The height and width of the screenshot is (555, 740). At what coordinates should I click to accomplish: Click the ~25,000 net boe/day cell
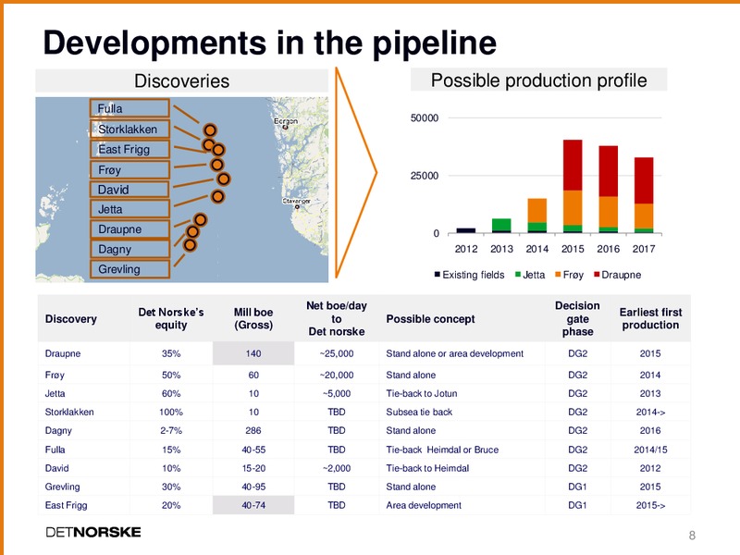tap(337, 353)
